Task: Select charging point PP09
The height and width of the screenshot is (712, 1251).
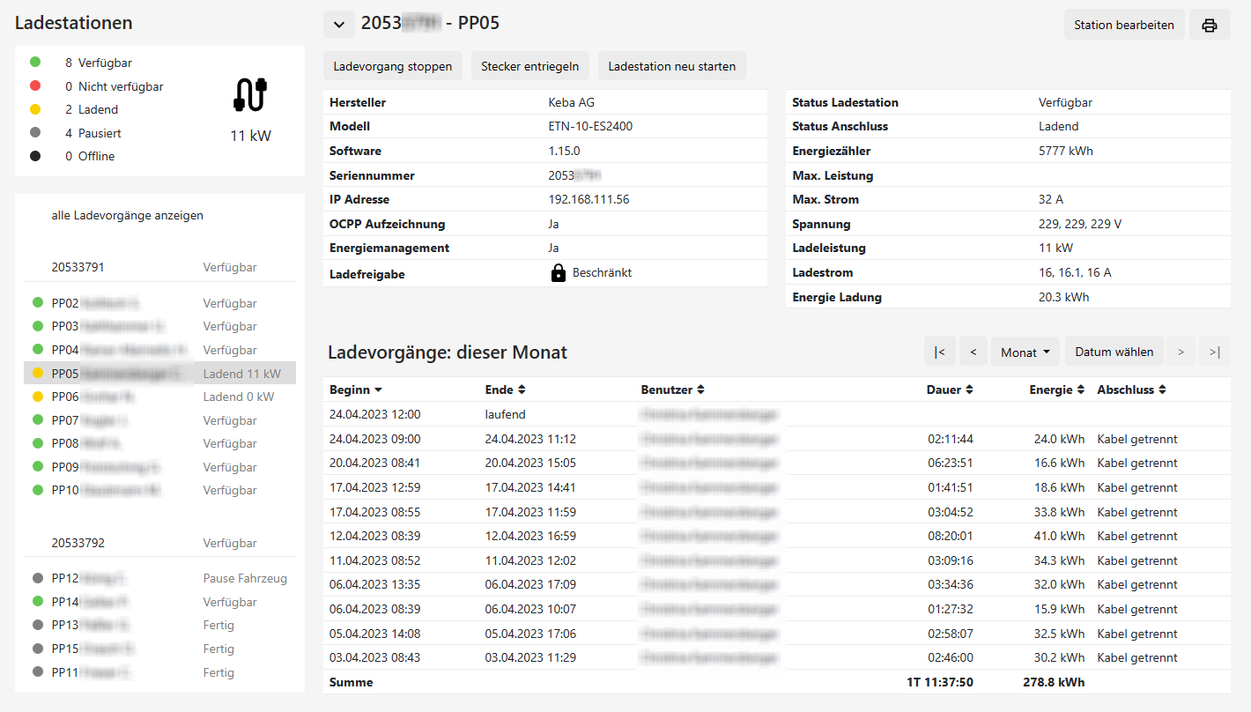Action: 159,467
